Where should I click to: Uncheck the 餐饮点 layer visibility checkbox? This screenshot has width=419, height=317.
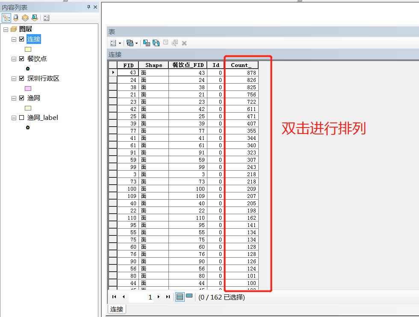tap(21, 59)
